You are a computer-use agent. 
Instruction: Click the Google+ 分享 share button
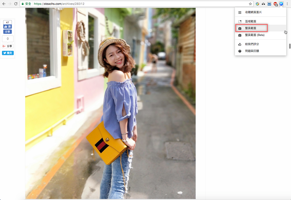(x=8, y=46)
